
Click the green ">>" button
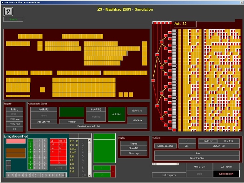pyautogui.click(x=102, y=175)
